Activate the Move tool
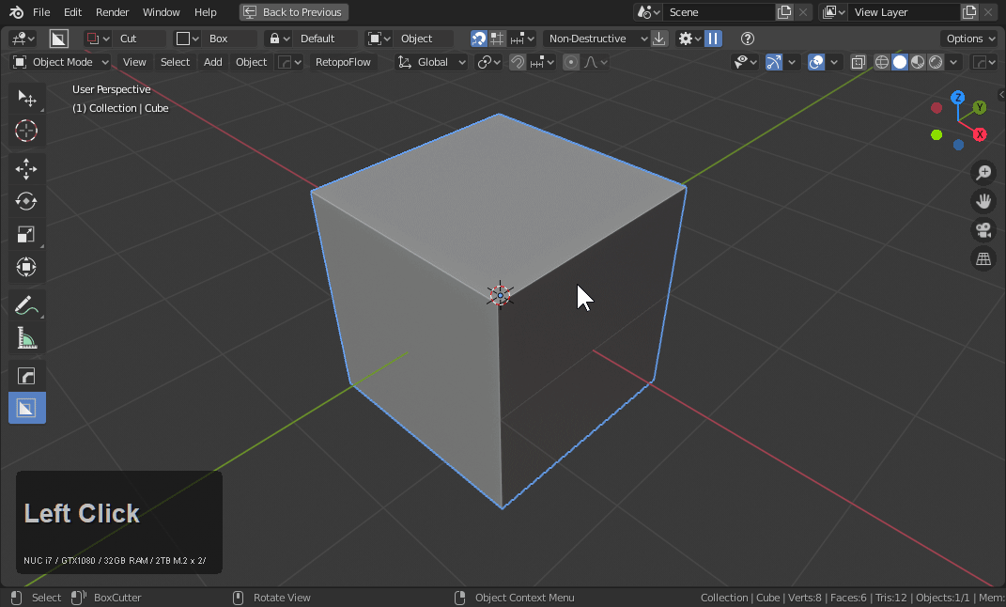The width and height of the screenshot is (1006, 607). [x=26, y=169]
